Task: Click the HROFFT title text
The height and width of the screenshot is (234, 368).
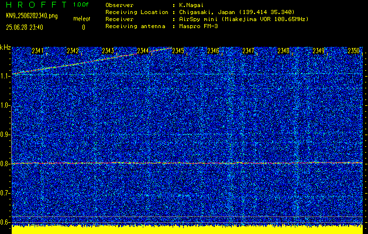Action: [x=36, y=5]
